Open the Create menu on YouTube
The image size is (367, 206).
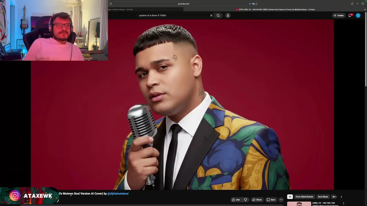point(339,15)
